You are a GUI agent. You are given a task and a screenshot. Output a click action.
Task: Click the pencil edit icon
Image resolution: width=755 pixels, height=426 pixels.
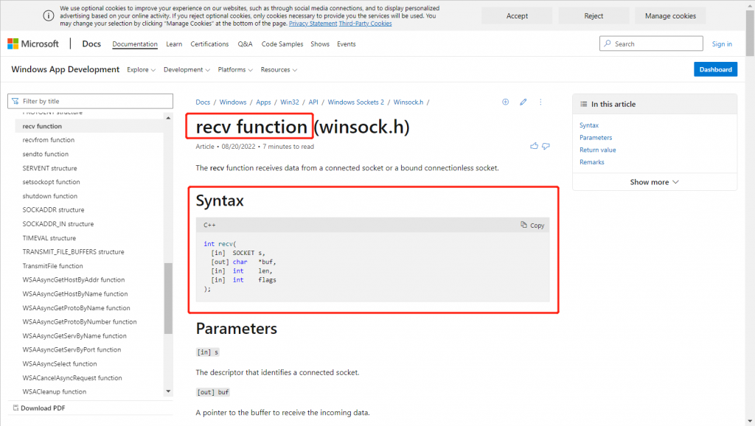pyautogui.click(x=523, y=102)
